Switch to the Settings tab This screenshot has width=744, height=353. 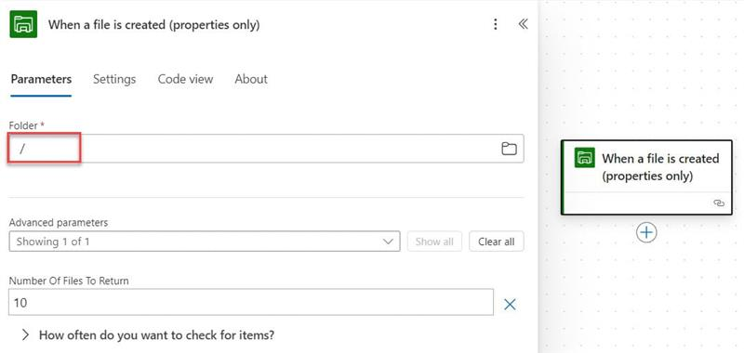tap(114, 79)
